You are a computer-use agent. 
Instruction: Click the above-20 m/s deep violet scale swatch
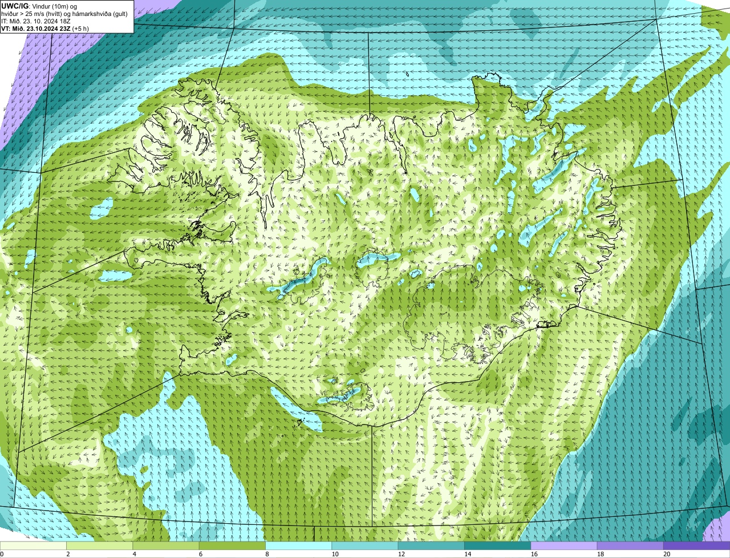pyautogui.click(x=697, y=545)
